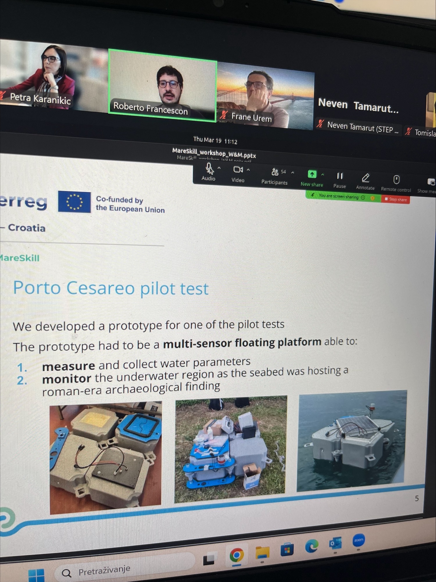Expand the Video options chevron
The height and width of the screenshot is (582, 436).
tap(248, 170)
